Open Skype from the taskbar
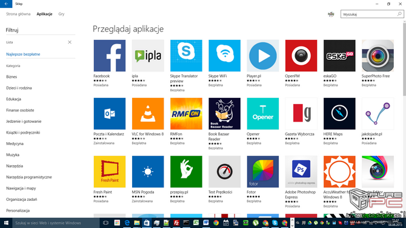 pyautogui.click(x=275, y=223)
